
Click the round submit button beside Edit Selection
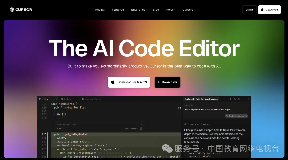(141, 129)
